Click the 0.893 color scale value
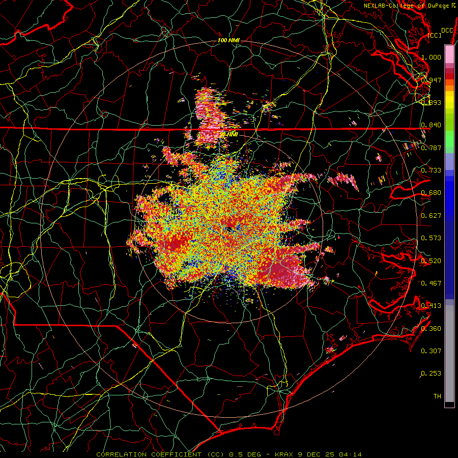The height and width of the screenshot is (458, 458). click(431, 102)
